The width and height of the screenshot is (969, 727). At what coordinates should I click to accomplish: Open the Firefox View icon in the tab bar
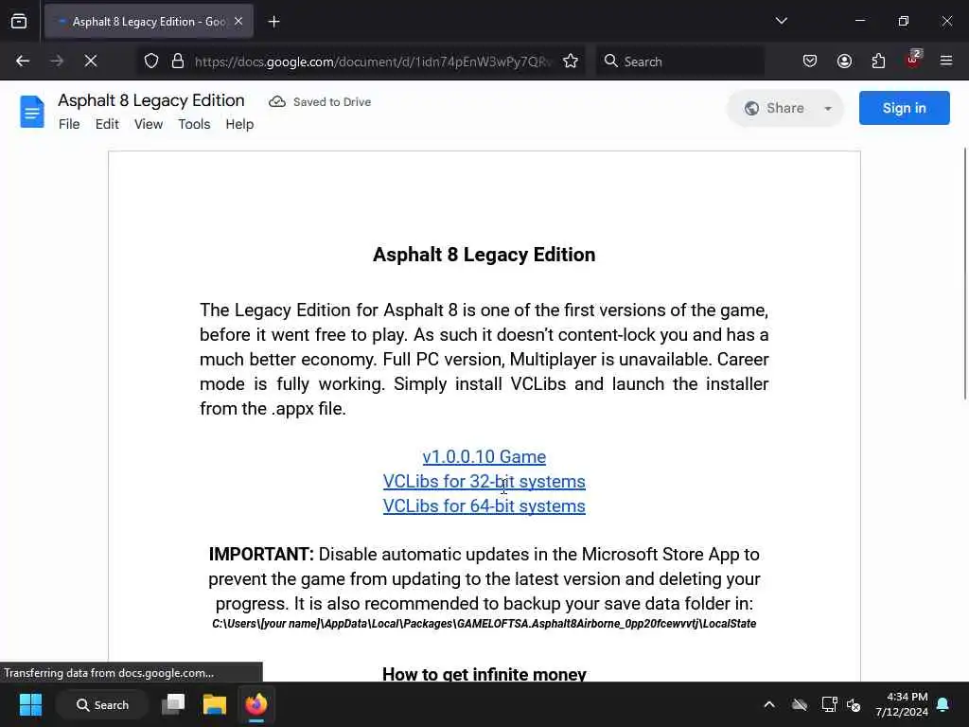(19, 22)
